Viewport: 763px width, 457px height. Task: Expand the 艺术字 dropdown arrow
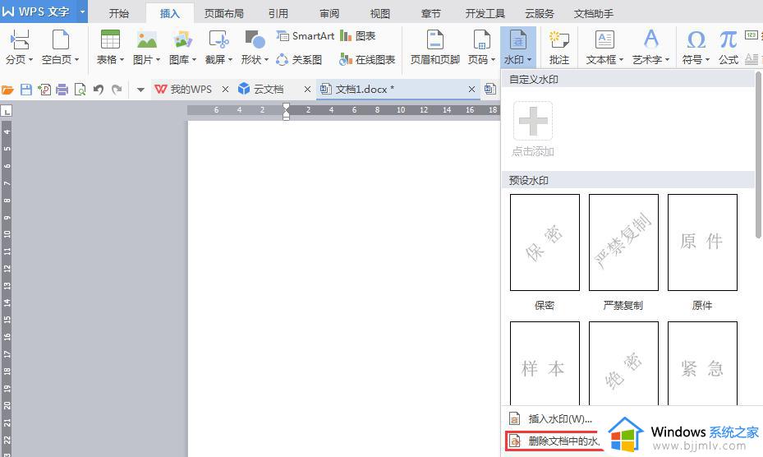tap(667, 60)
